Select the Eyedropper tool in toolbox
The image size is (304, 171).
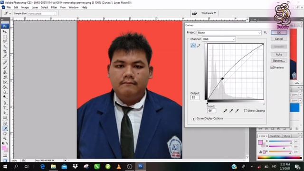pyautogui.click(x=5, y=129)
